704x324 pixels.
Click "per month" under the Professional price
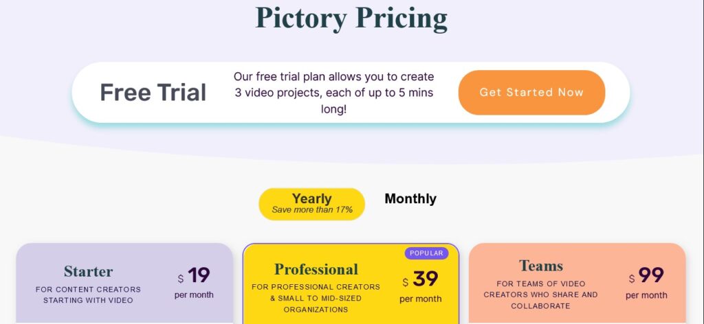coord(421,299)
